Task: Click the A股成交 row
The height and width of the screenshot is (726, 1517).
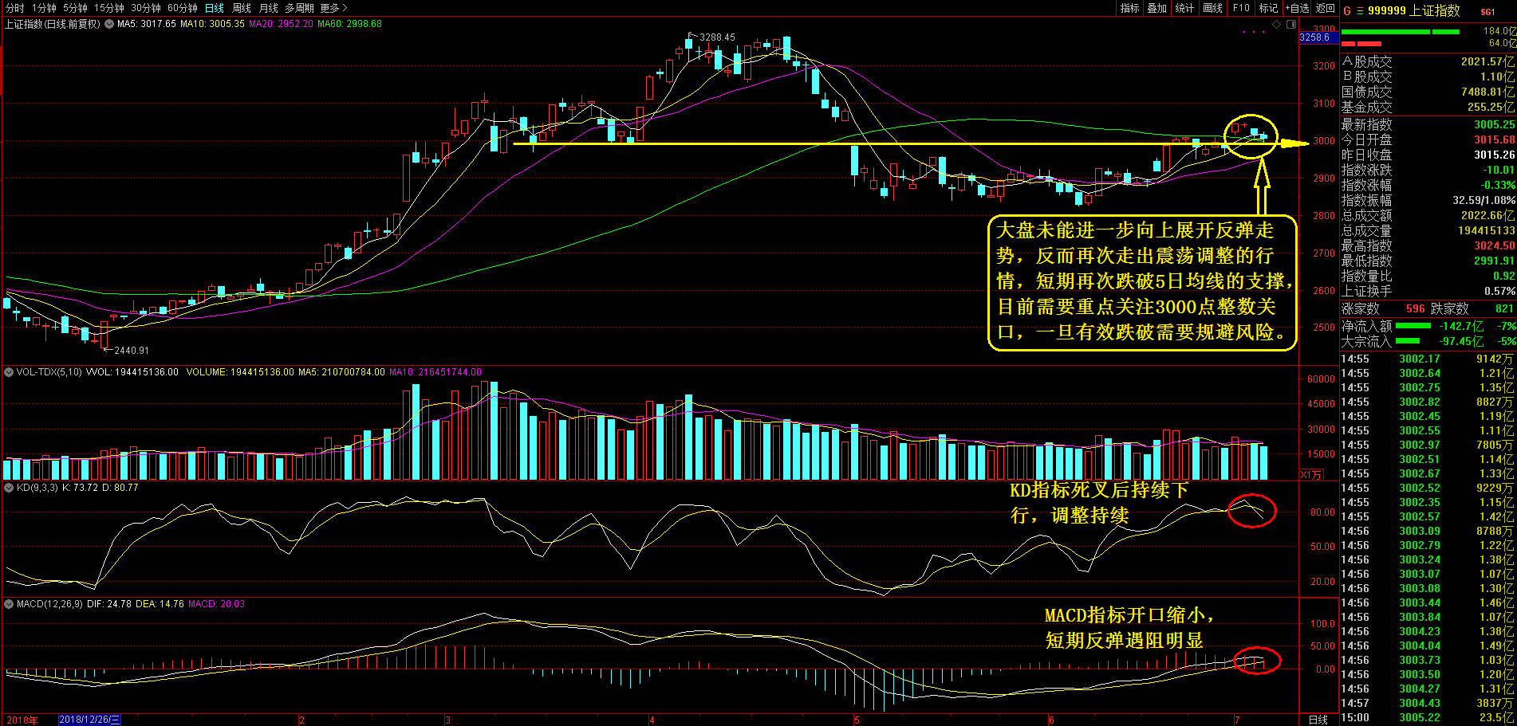Action: [1428, 61]
